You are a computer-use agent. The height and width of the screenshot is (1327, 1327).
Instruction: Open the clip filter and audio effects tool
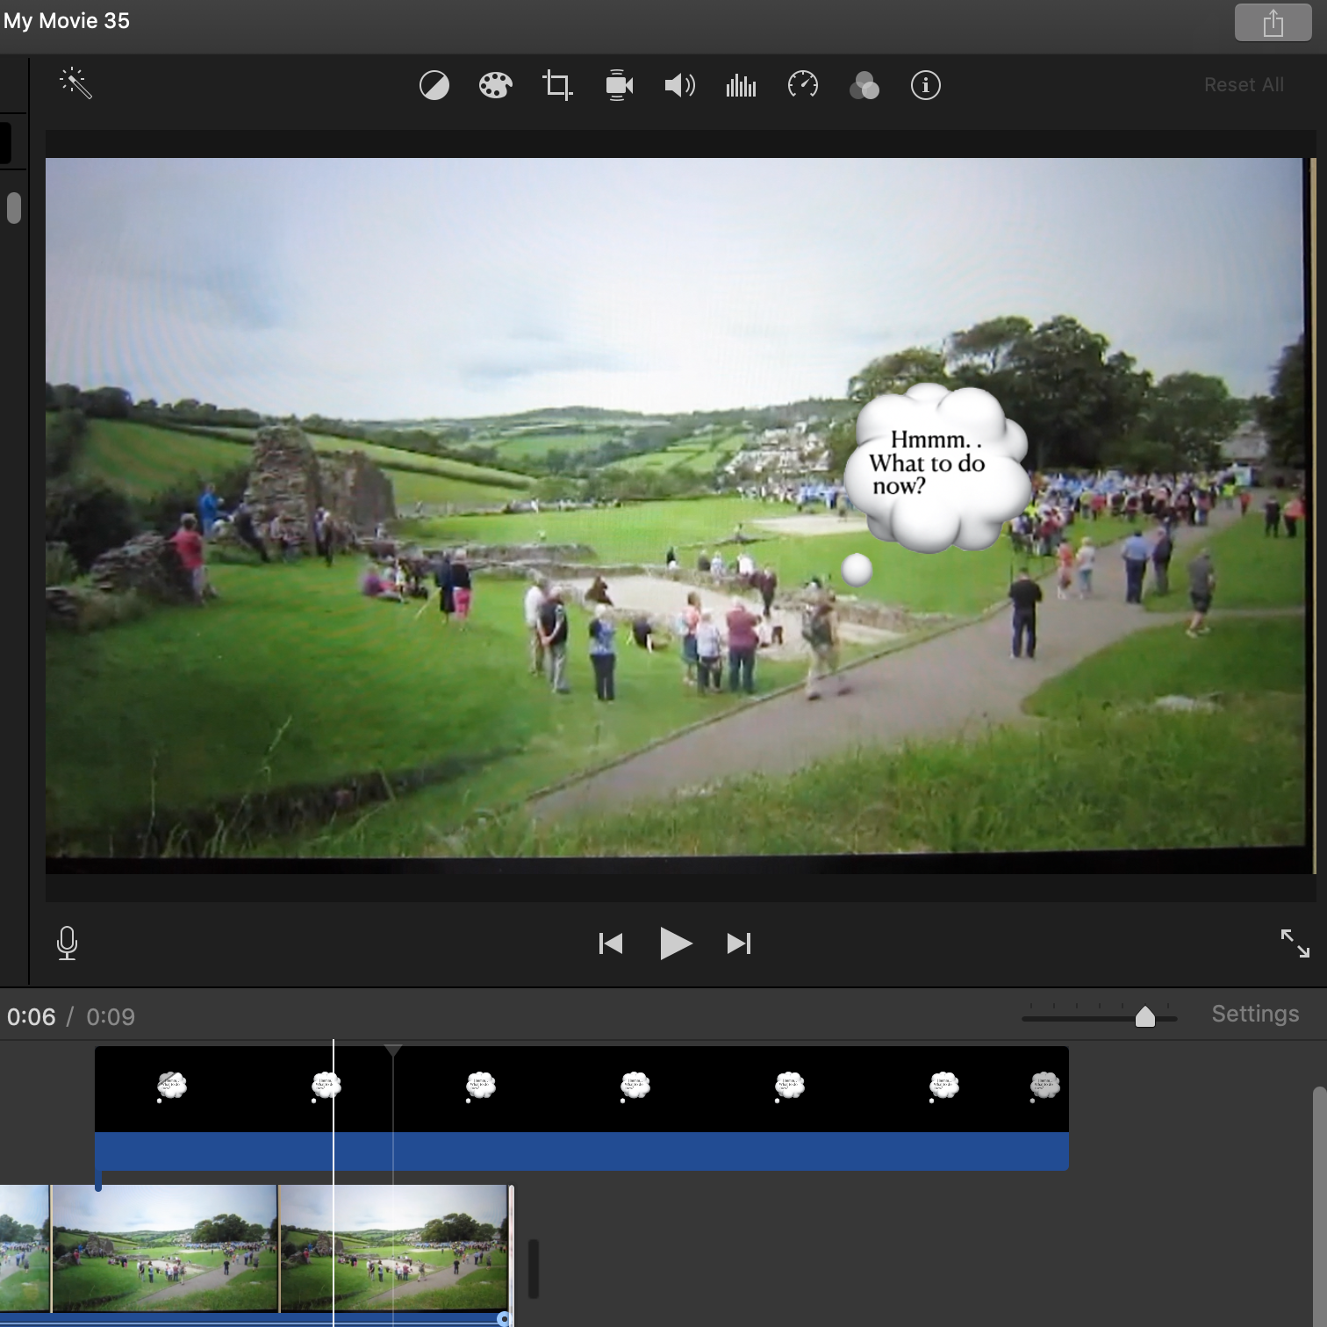tap(864, 86)
